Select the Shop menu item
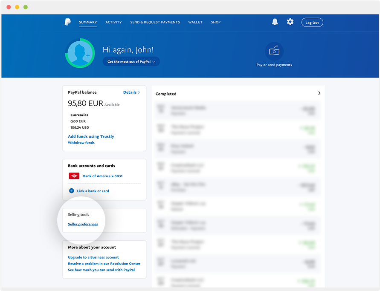Image resolution: width=380 pixels, height=291 pixels. tap(215, 22)
